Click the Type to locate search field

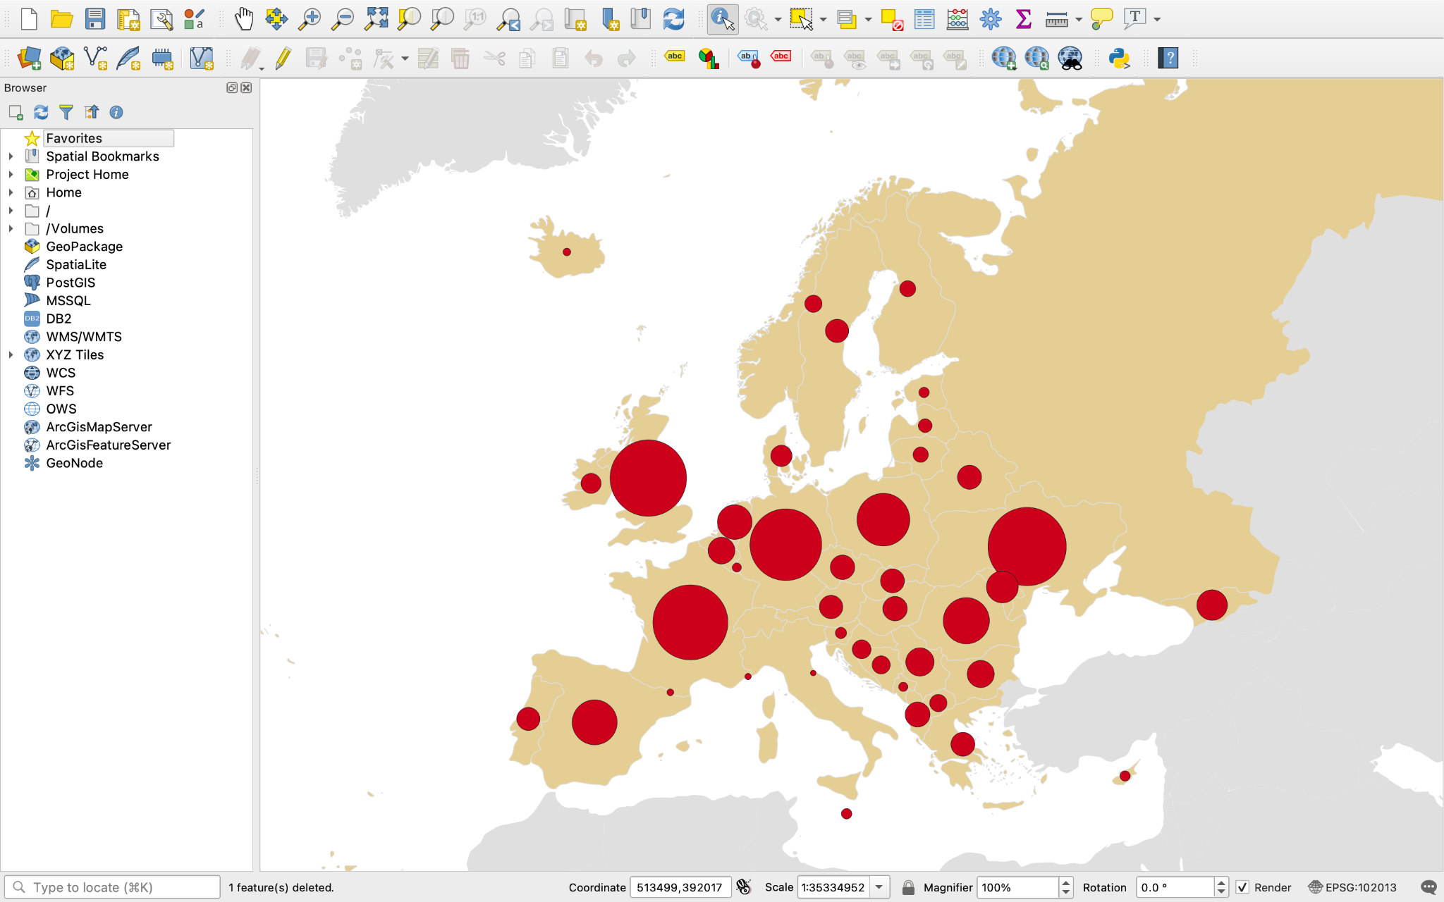113,886
